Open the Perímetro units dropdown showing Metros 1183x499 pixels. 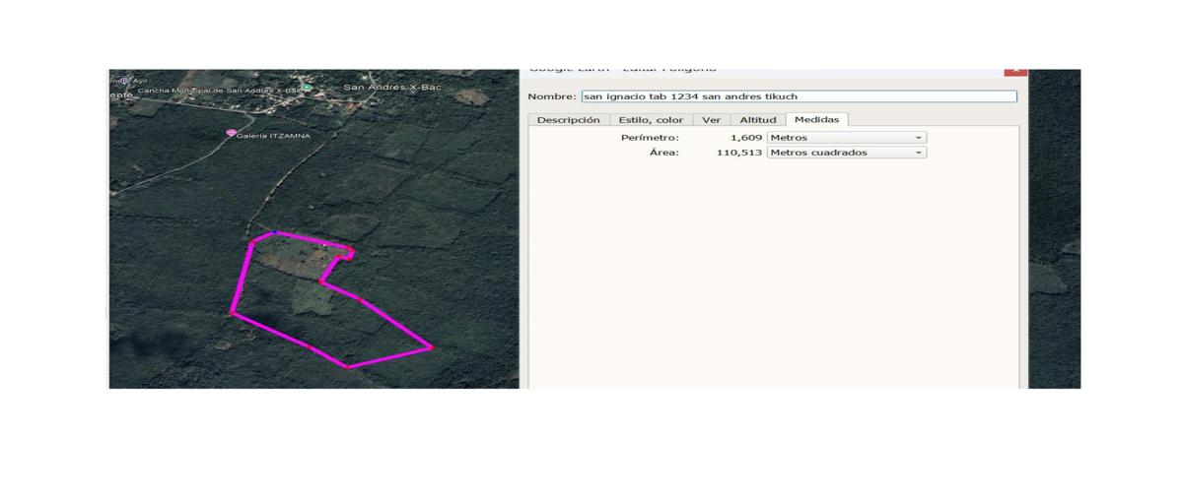[x=847, y=138]
